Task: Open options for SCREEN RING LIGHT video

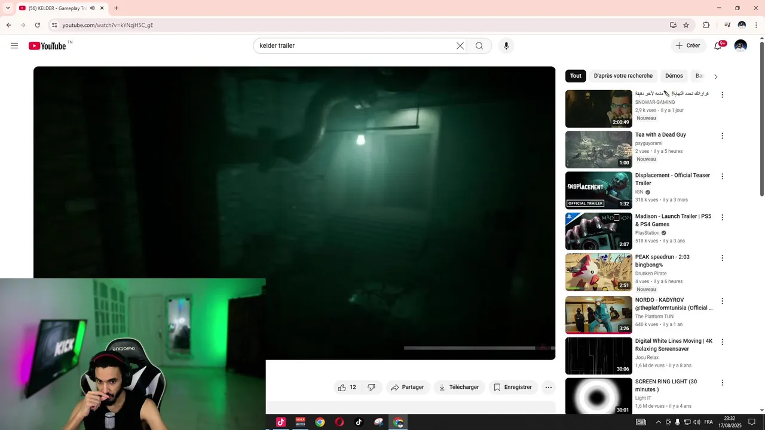Action: click(722, 383)
